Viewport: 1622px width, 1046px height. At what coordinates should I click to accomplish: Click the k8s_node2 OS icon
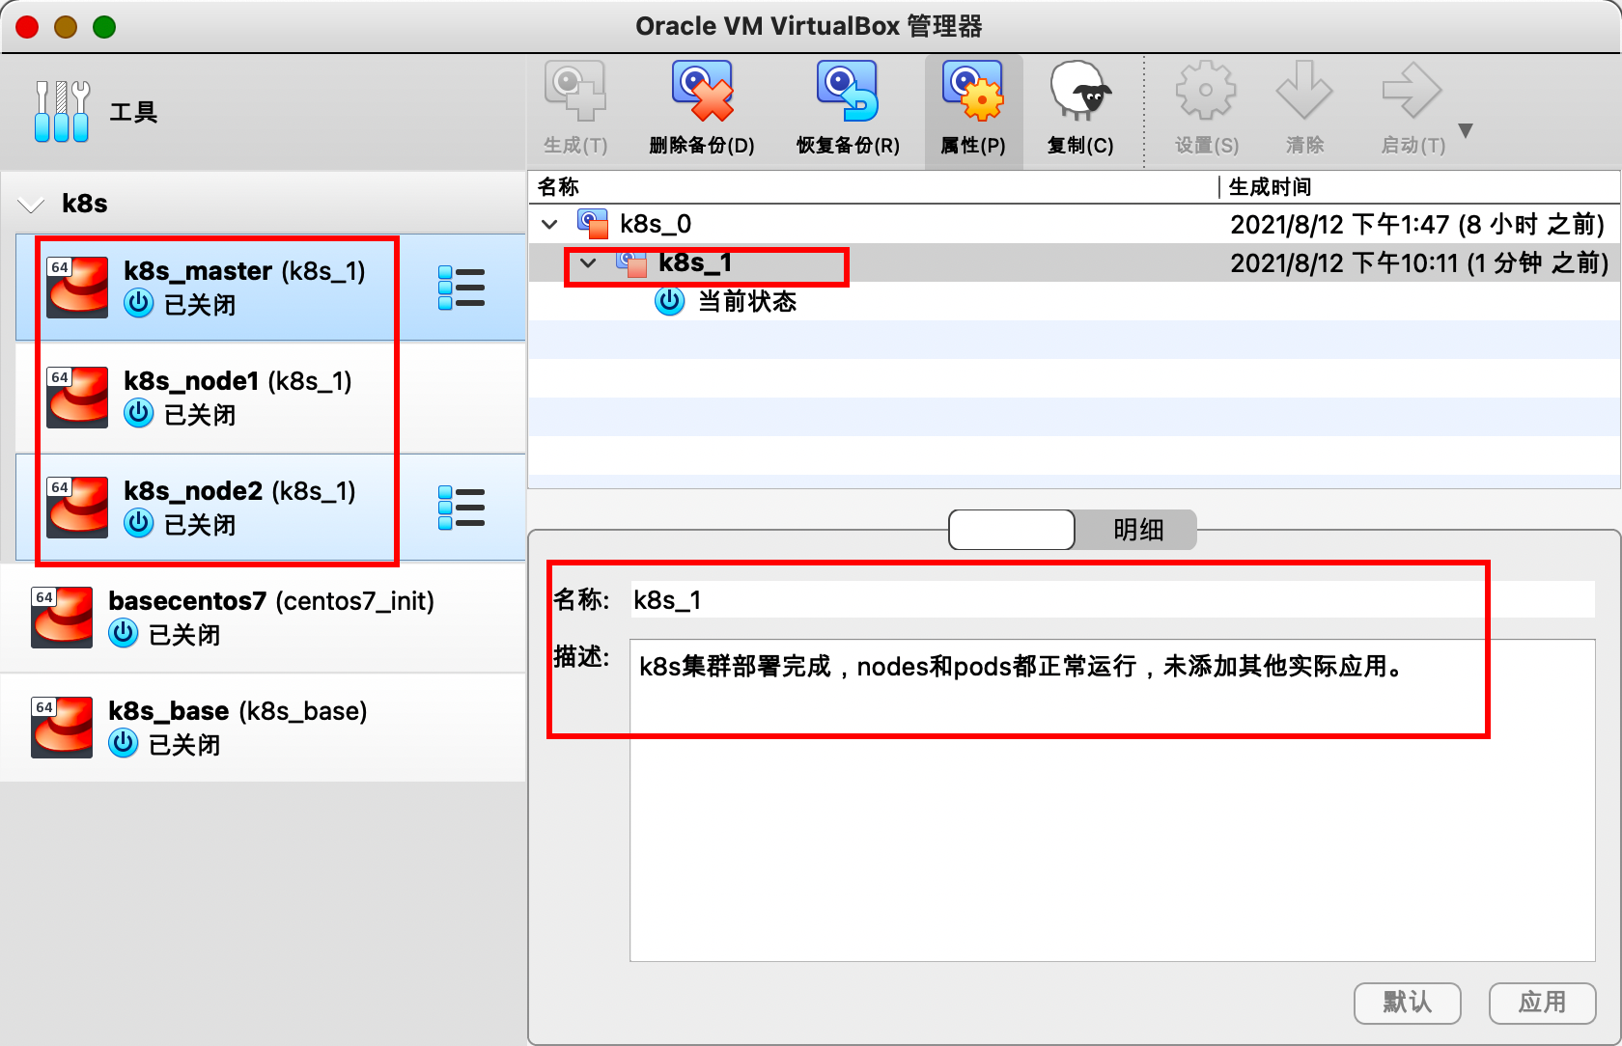click(77, 508)
